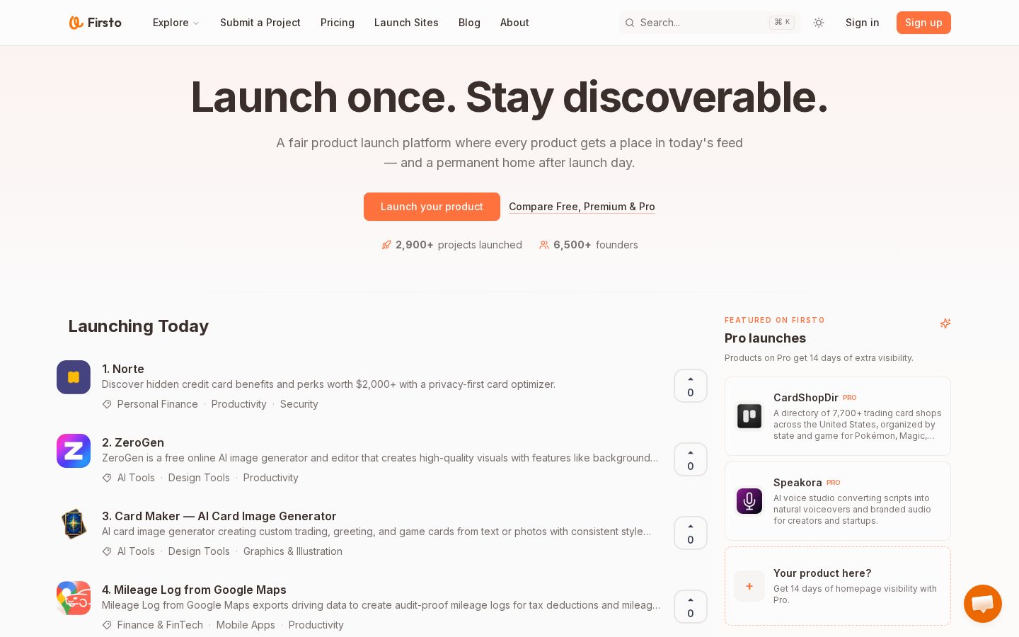Screen dimensions: 1019x637
Task: Select Security tag on Norte
Action: [x=299, y=404]
